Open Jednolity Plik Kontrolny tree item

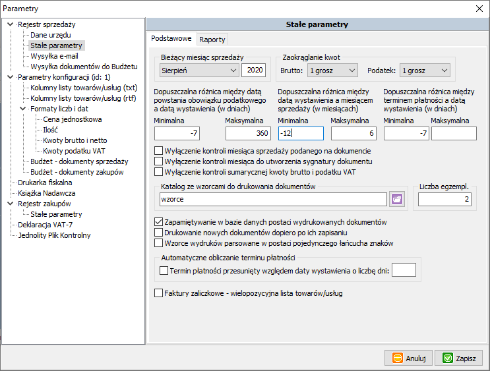(x=54, y=235)
